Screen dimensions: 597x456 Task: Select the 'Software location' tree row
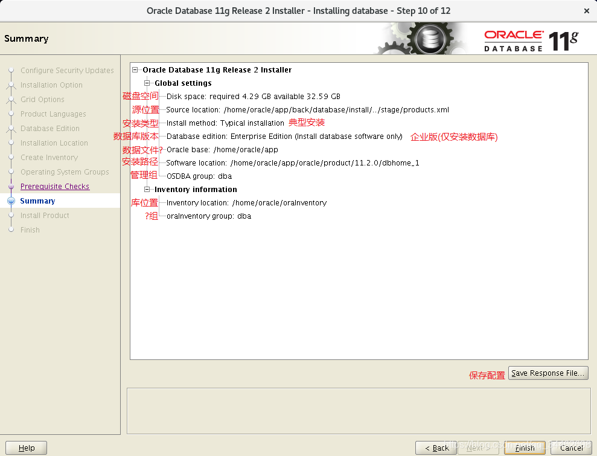pyautogui.click(x=293, y=163)
